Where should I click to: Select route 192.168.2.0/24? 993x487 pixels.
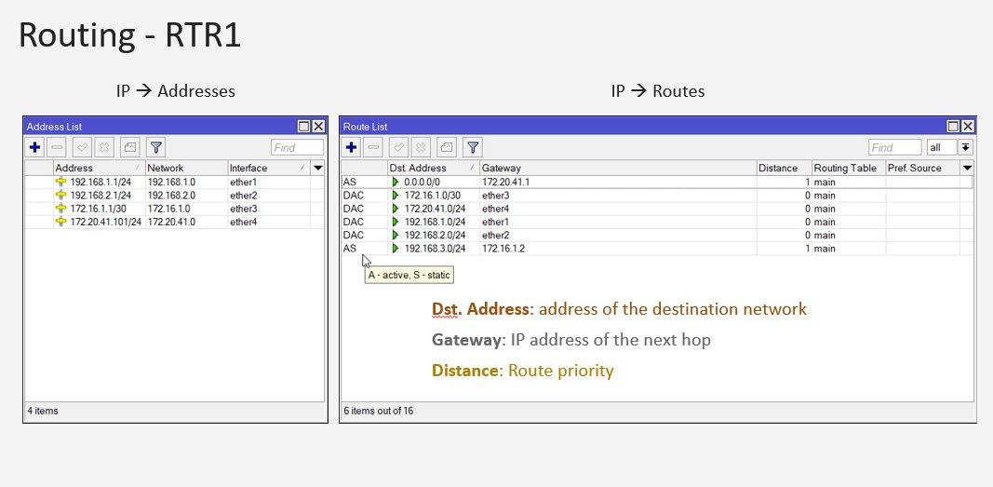pos(657,235)
